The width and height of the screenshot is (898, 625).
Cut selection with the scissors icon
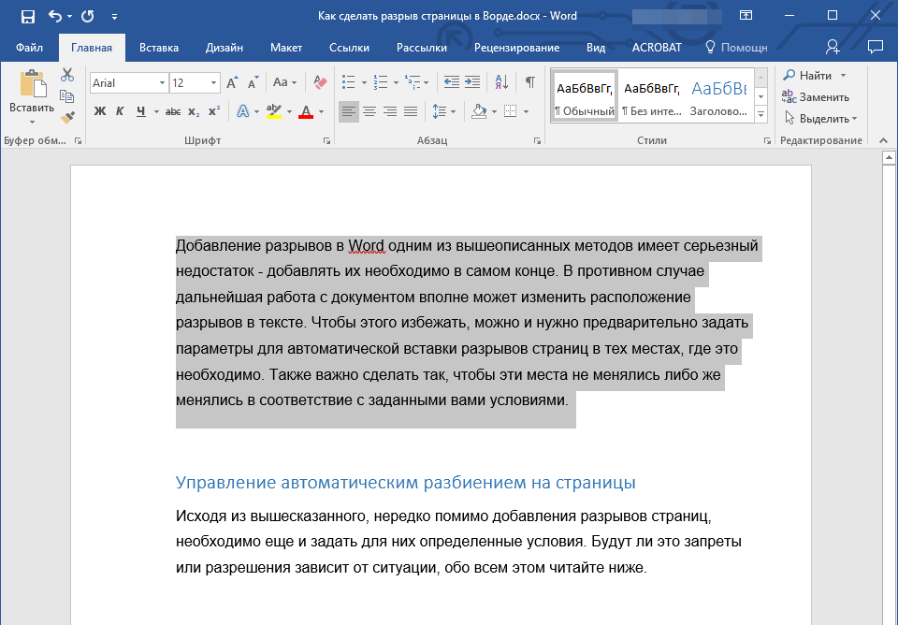(x=66, y=75)
